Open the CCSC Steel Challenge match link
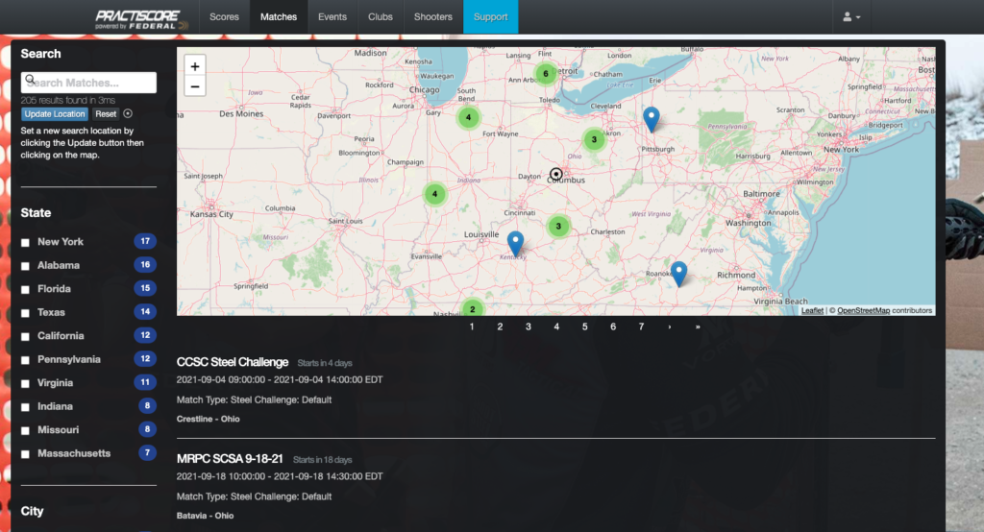This screenshot has width=984, height=532. coord(233,362)
